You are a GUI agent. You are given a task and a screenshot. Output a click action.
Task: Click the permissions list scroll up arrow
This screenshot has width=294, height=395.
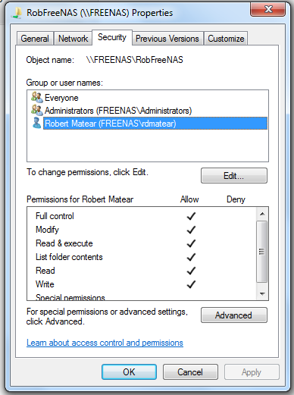[x=262, y=214]
